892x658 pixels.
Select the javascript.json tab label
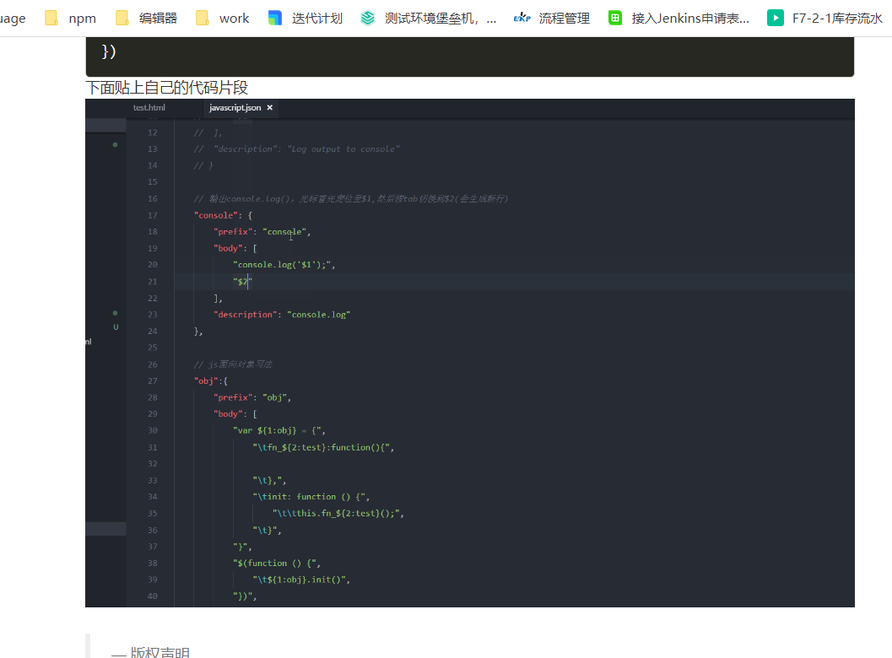click(235, 108)
